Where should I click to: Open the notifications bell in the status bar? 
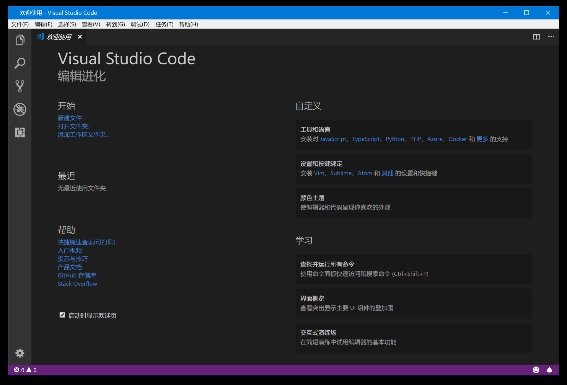pos(549,370)
